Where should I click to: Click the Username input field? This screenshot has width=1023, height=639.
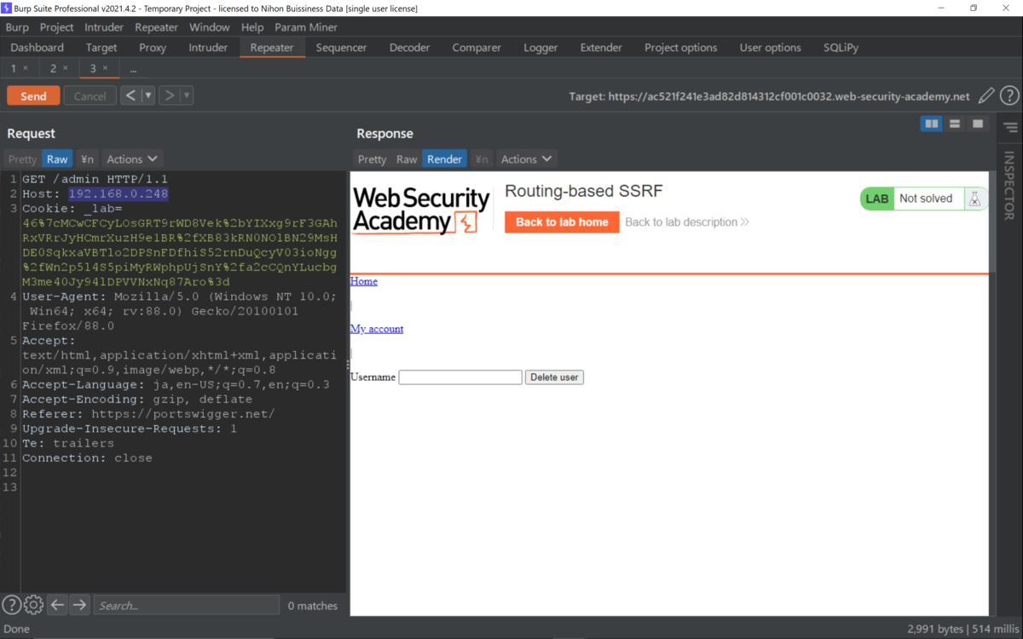point(460,377)
